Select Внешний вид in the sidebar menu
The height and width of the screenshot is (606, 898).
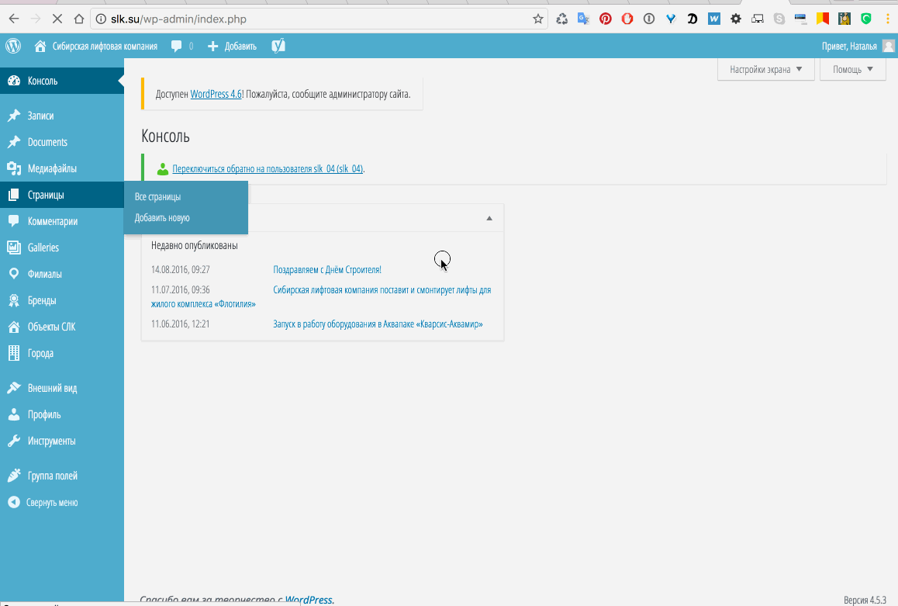62,388
